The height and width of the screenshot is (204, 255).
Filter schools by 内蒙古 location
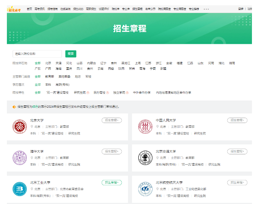click(x=91, y=63)
